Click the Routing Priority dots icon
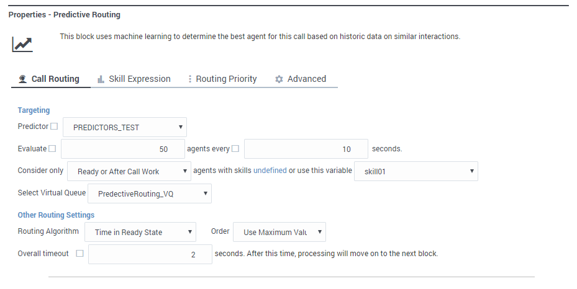 pos(190,79)
